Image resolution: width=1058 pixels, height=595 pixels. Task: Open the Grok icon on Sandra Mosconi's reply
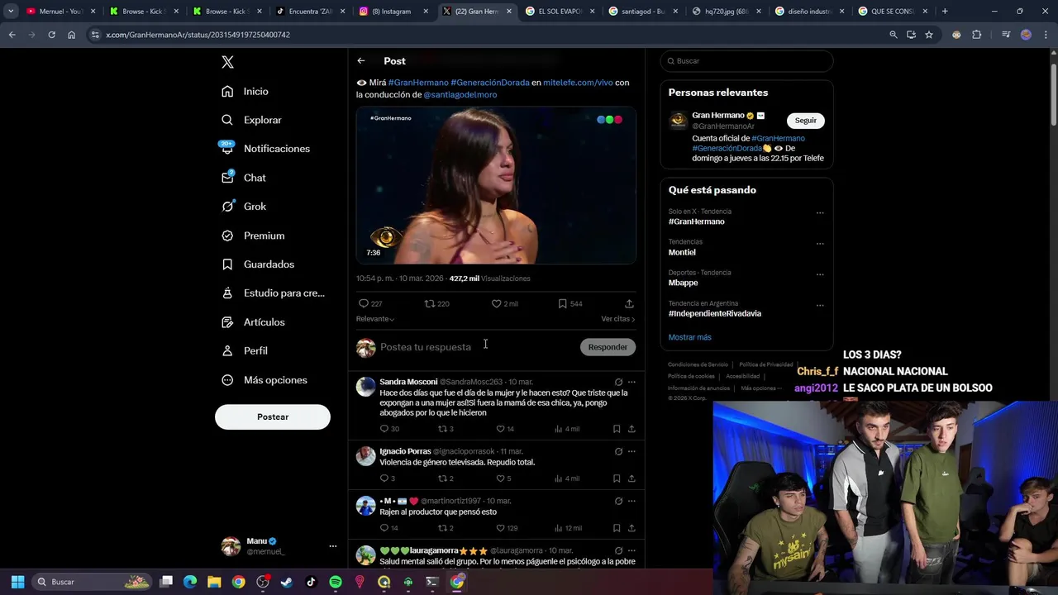pos(618,382)
